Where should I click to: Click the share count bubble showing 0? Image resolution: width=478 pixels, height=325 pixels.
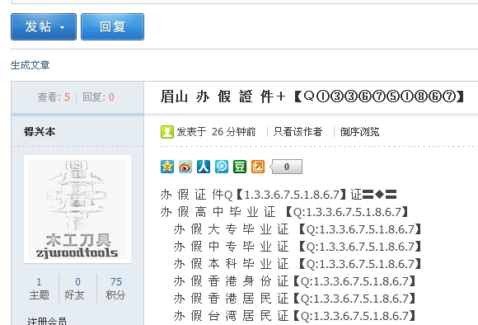click(x=287, y=167)
